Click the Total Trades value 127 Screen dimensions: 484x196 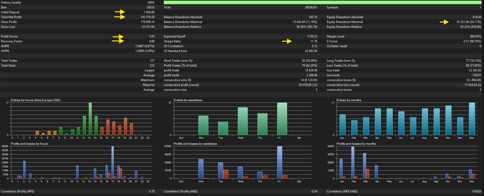tap(152, 61)
